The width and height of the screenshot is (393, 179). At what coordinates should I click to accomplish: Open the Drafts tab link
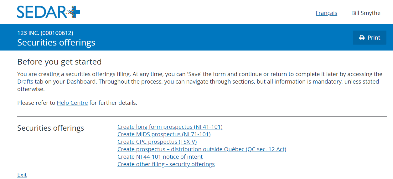click(25, 82)
